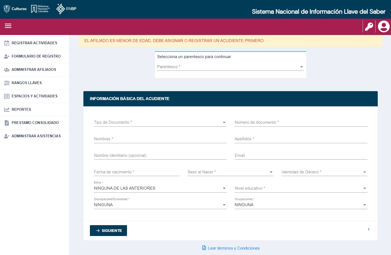
Task: Focus the Número de documento field
Action: point(301,122)
